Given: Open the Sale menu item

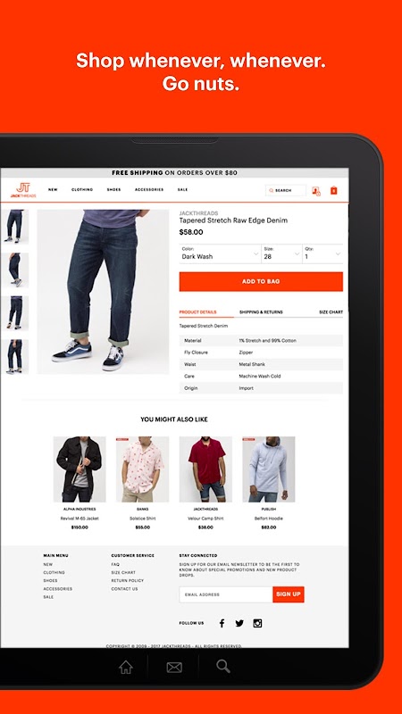Looking at the screenshot, I should [x=183, y=189].
